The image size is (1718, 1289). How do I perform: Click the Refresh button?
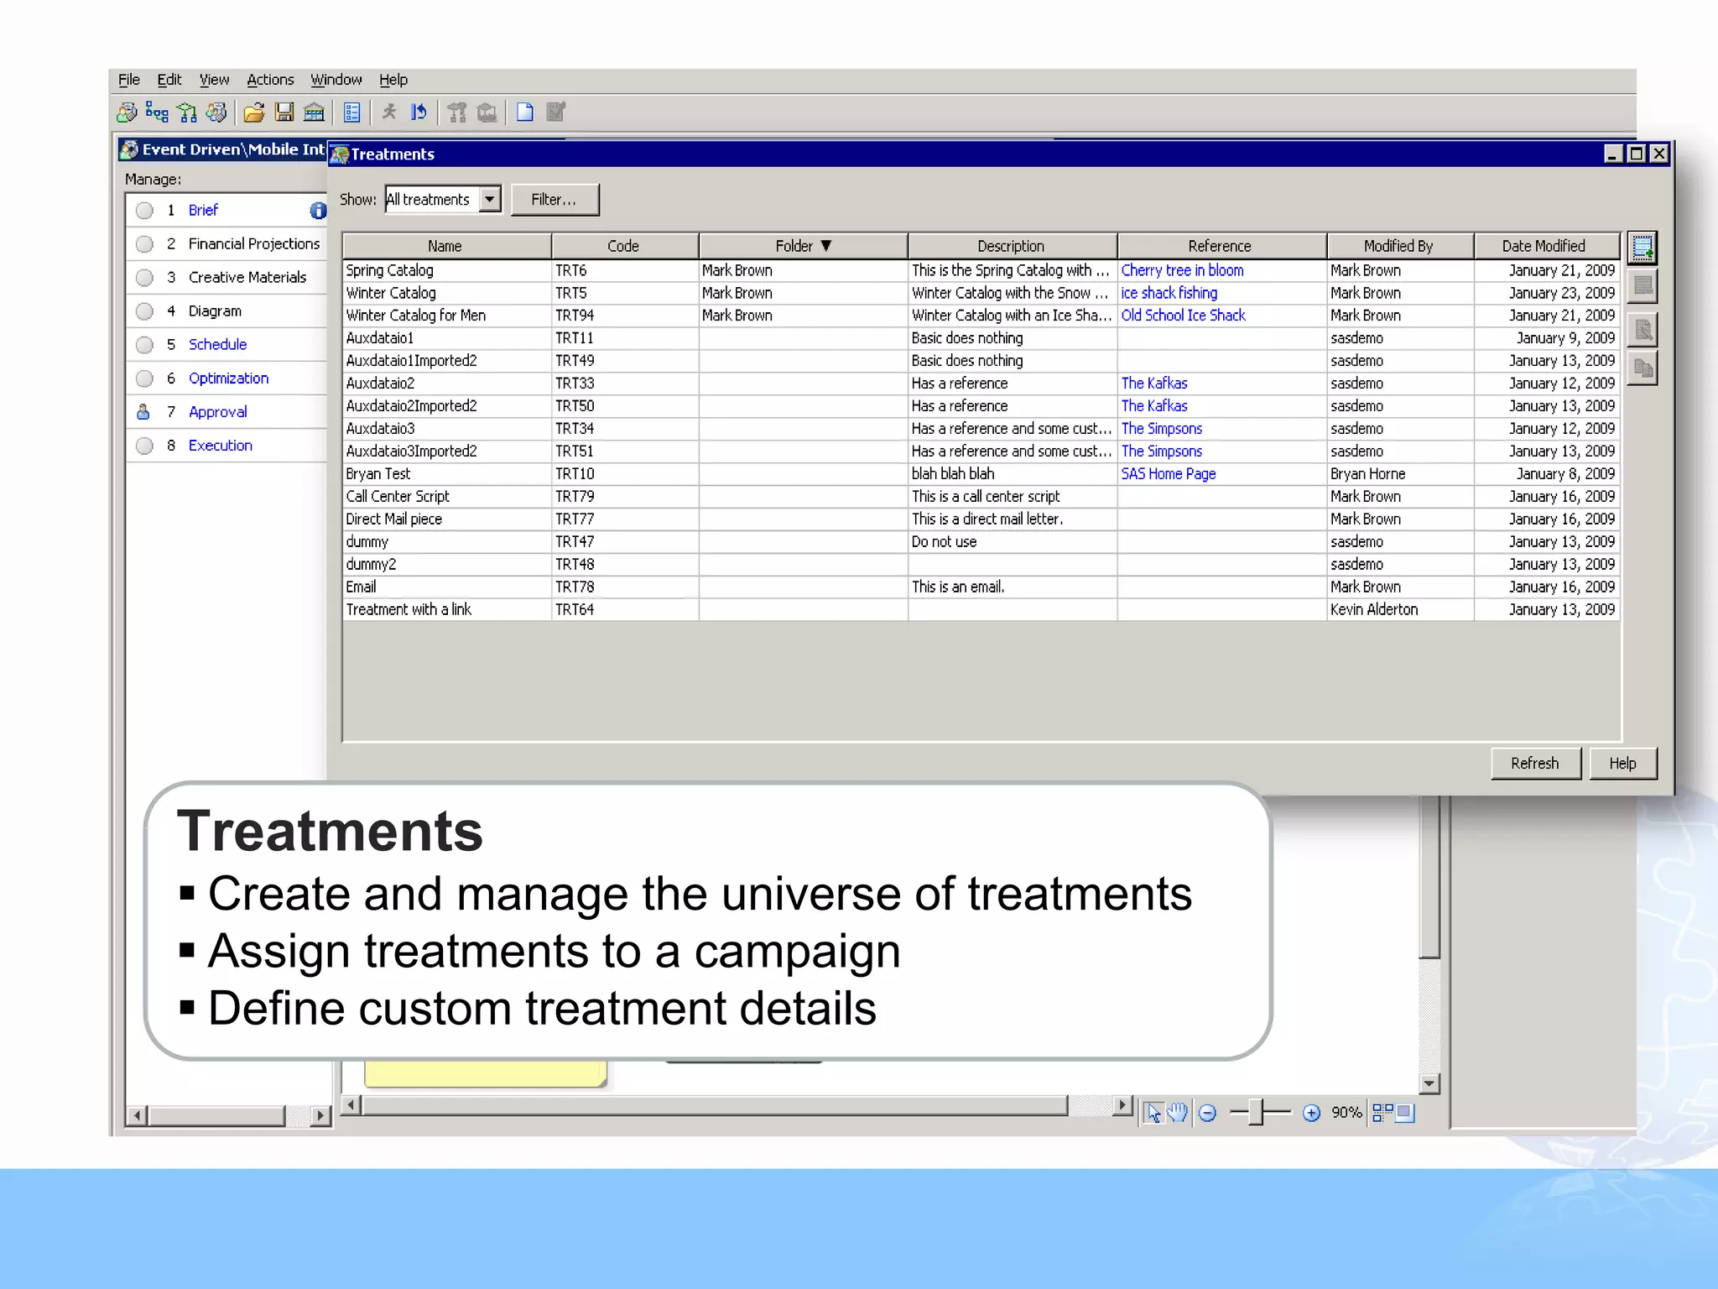click(1535, 764)
